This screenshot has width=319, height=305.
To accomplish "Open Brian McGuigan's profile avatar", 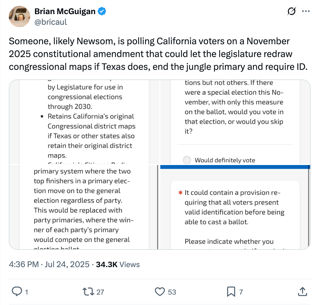I will pos(19,16).
